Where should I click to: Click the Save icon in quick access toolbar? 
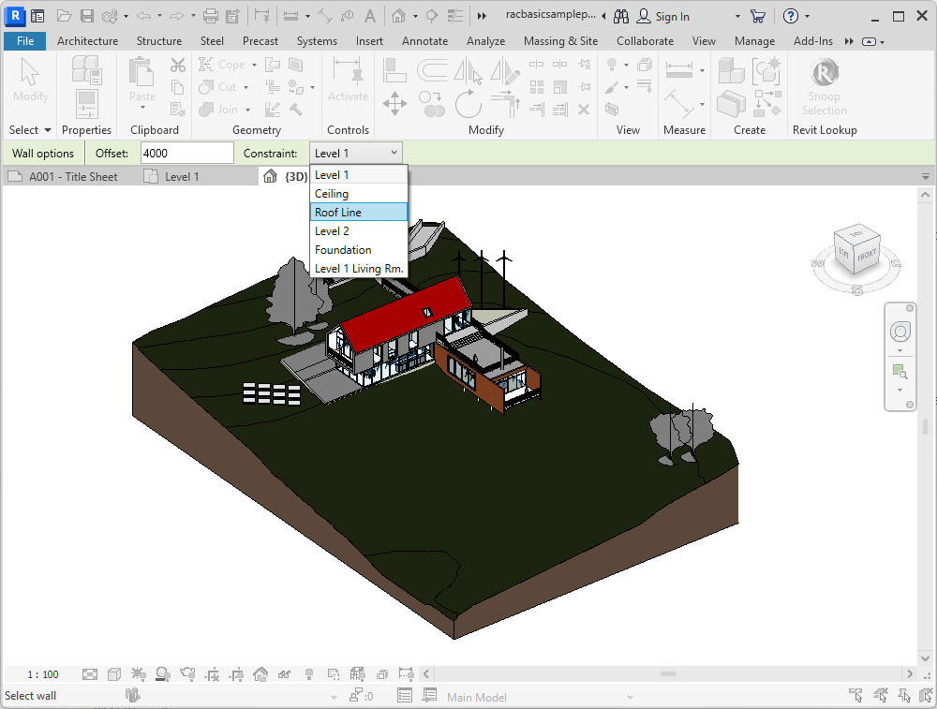(x=86, y=16)
